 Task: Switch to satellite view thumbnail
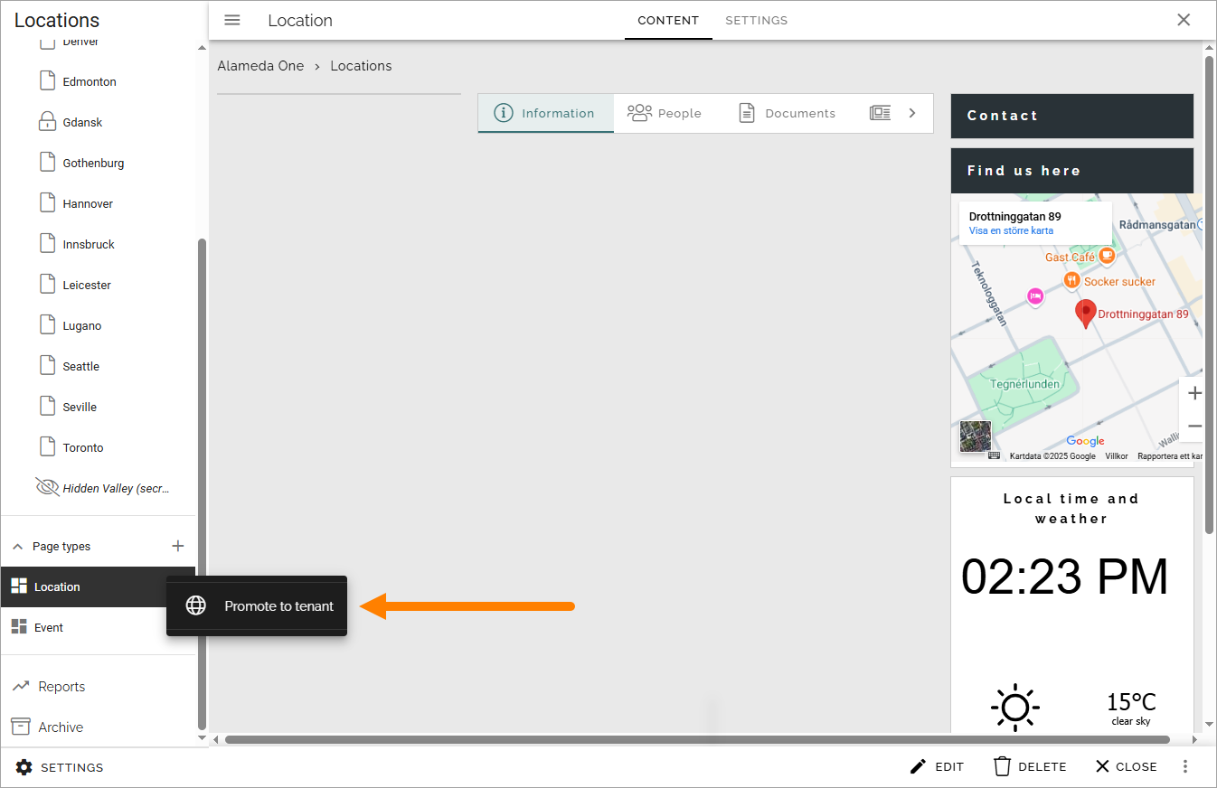tap(976, 436)
